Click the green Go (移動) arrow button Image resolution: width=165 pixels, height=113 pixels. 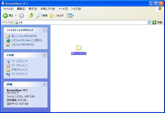click(x=154, y=22)
